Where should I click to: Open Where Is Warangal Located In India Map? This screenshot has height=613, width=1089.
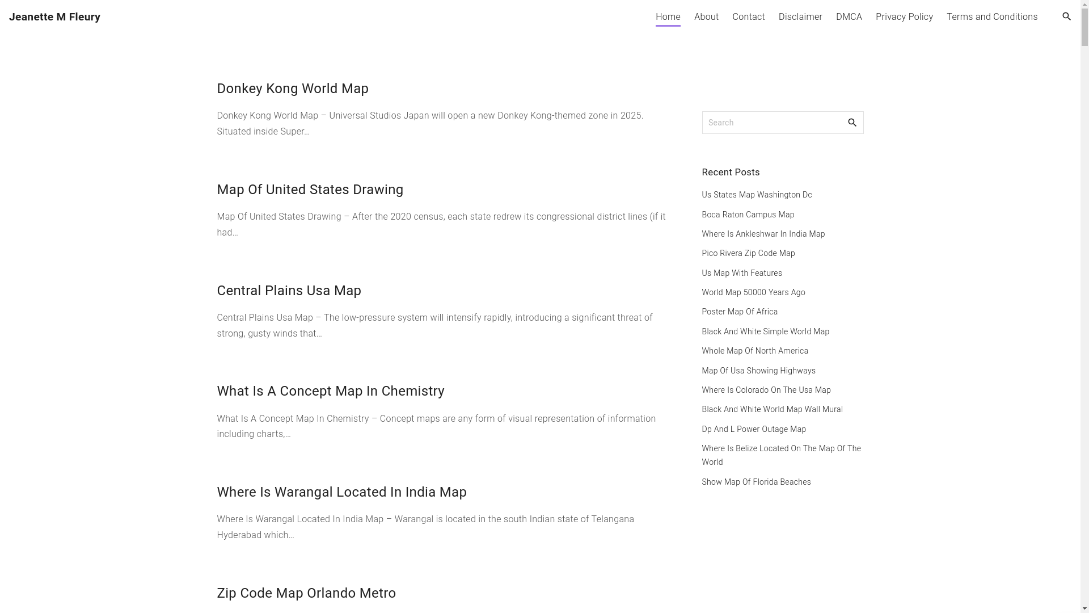[341, 492]
